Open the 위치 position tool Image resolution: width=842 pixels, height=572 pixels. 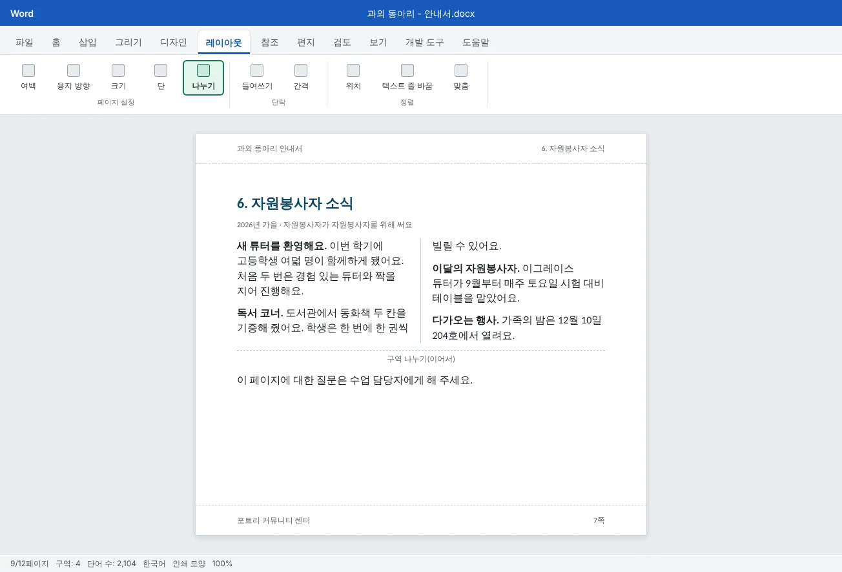(x=353, y=77)
